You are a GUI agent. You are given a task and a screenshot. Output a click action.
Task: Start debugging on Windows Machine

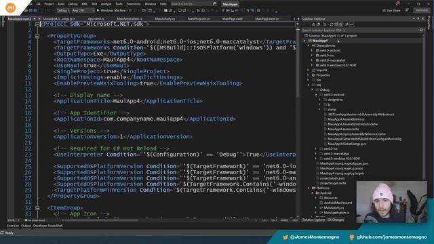(x=111, y=11)
